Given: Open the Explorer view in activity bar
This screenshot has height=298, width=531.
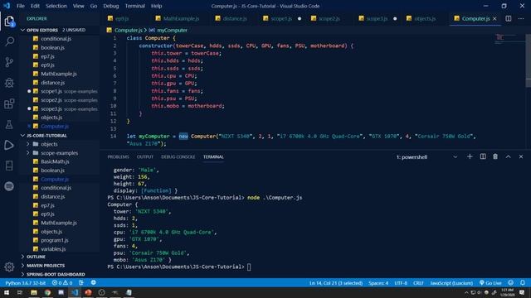Looking at the screenshot, I should pyautogui.click(x=9, y=22).
